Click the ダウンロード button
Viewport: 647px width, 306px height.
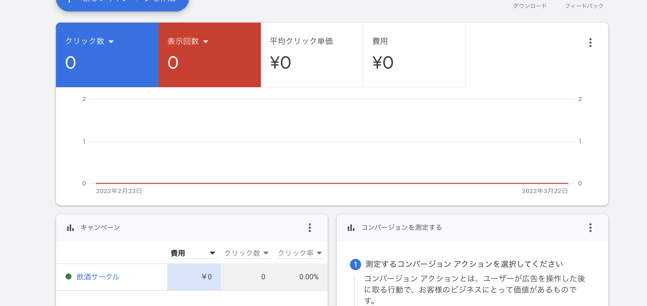(530, 6)
